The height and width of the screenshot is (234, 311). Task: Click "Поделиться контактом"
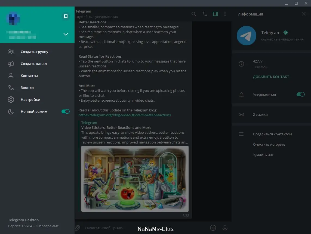pyautogui.click(x=272, y=134)
